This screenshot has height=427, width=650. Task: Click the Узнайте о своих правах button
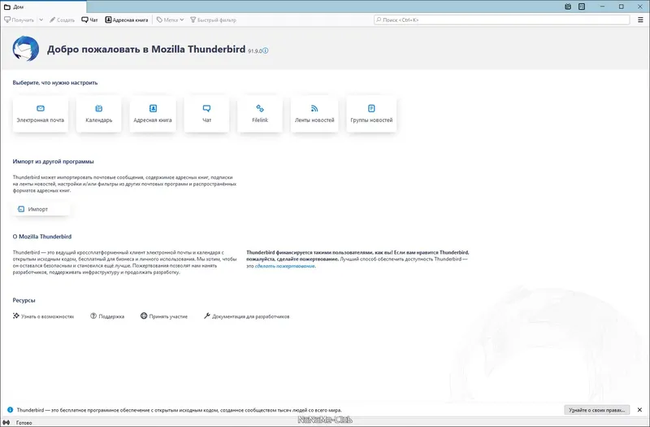(597, 410)
